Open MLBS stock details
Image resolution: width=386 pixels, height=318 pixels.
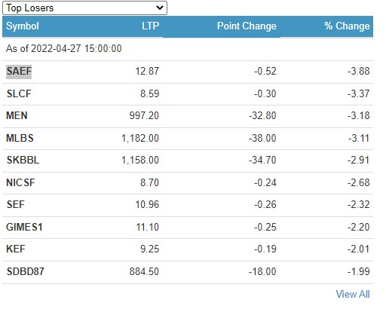pyautogui.click(x=20, y=139)
